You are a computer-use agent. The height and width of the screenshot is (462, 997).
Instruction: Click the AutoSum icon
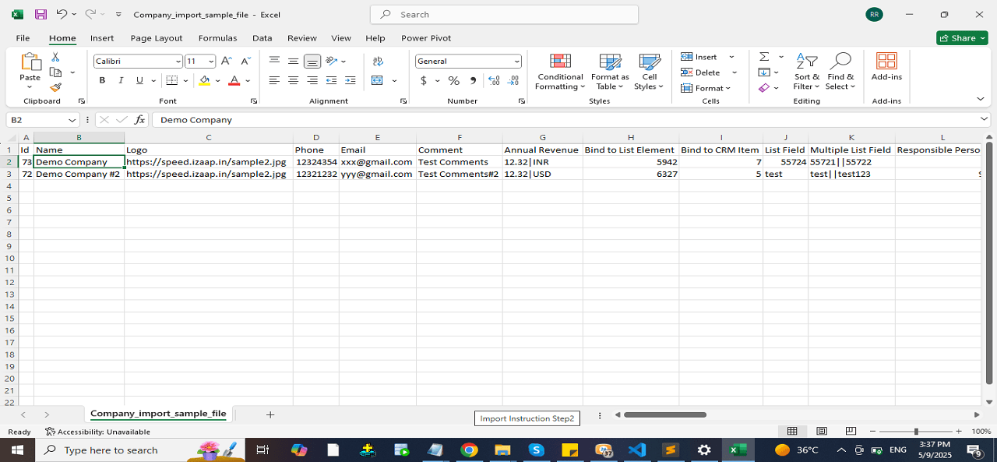763,56
